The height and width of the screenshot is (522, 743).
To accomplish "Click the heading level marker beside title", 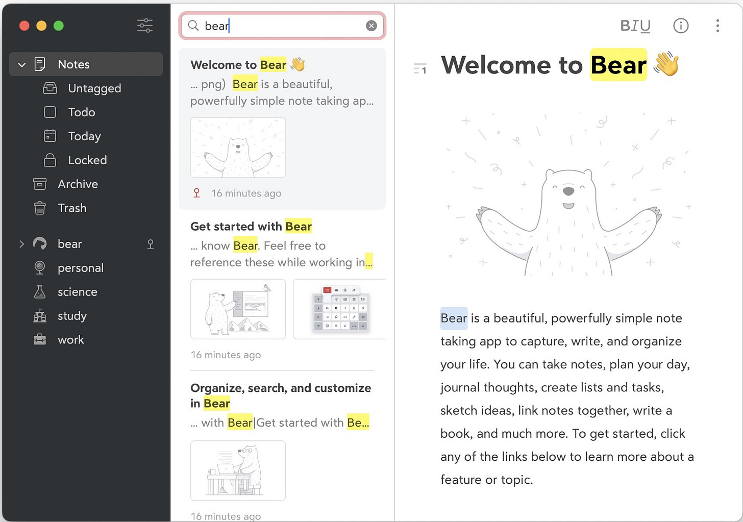I will tap(420, 69).
